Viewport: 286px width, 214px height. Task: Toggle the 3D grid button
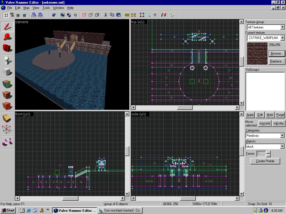(12, 15)
